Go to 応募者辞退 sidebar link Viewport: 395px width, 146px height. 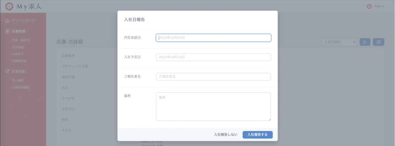tap(19, 61)
